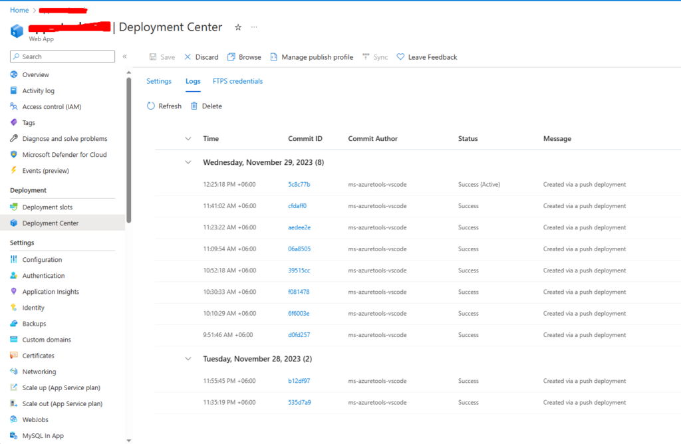Viewport: 681px width, 444px height.
Task: Click the Delete trash icon
Action: point(194,106)
